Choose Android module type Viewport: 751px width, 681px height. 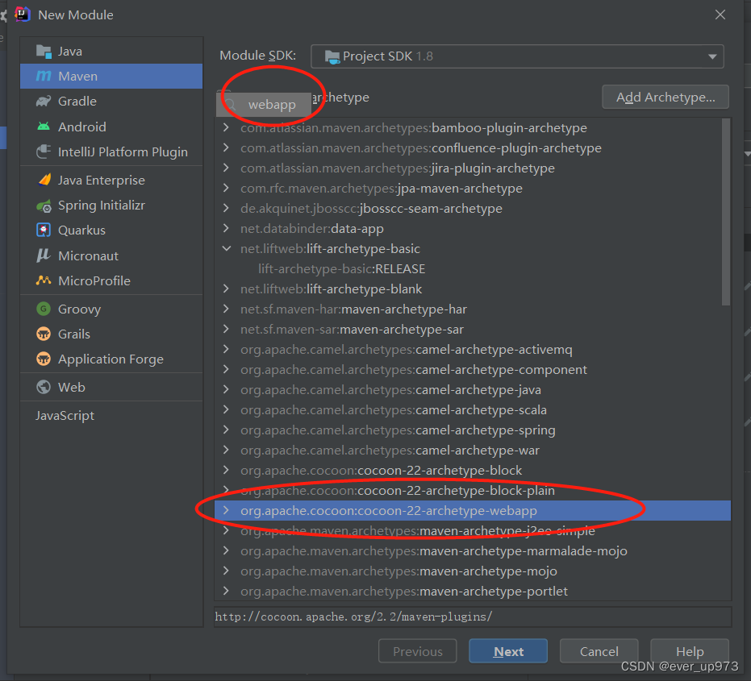111,127
